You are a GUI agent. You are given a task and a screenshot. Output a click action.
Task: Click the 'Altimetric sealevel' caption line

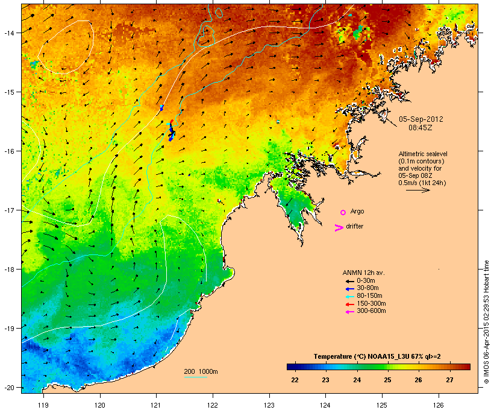pyautogui.click(x=423, y=154)
